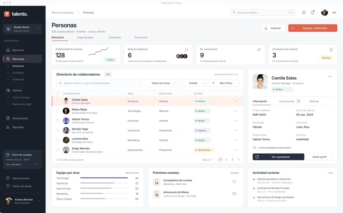Expand the Andrea Morales account menu
The height and width of the screenshot is (213, 343).
click(23, 201)
